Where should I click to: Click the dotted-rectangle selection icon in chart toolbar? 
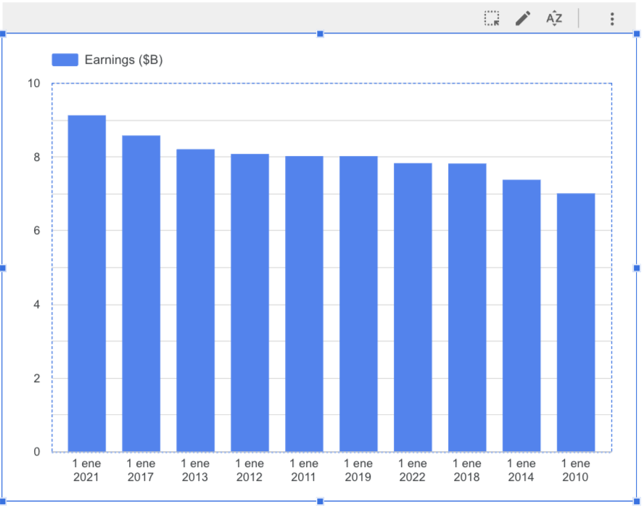click(492, 19)
